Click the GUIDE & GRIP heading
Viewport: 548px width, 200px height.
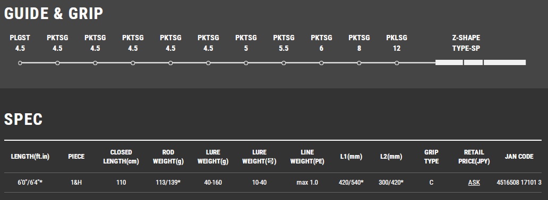pyautogui.click(x=54, y=14)
